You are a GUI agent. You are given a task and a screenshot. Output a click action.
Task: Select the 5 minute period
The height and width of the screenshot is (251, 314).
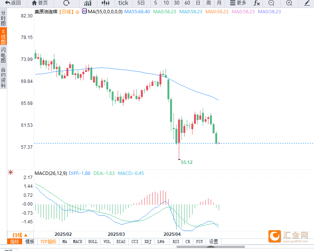click(155, 3)
